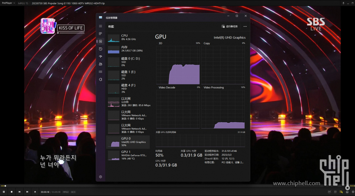Open the Services page puzzle icon
The width and height of the screenshot is (355, 196).
100,79
